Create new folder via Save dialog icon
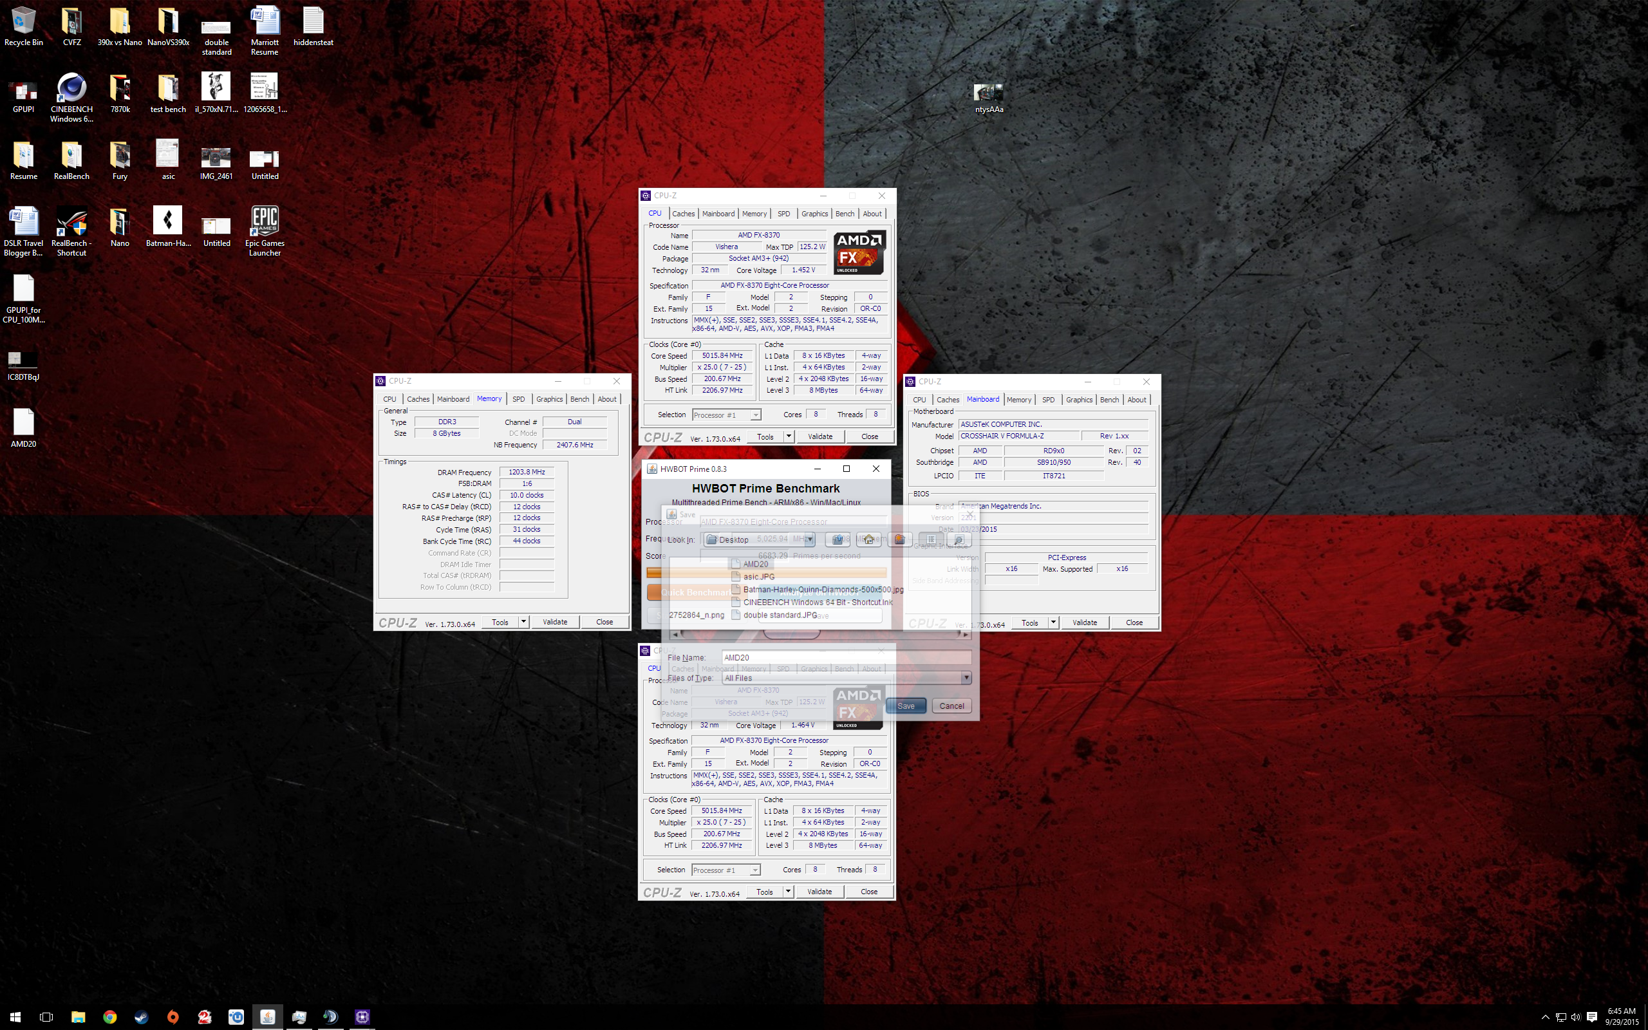 (899, 539)
